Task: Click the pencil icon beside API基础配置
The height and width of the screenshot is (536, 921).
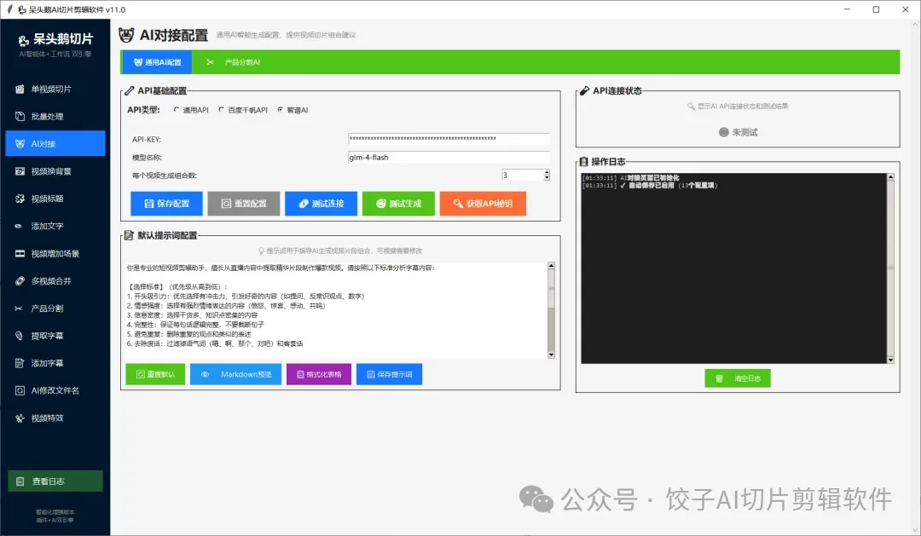Action: [130, 91]
